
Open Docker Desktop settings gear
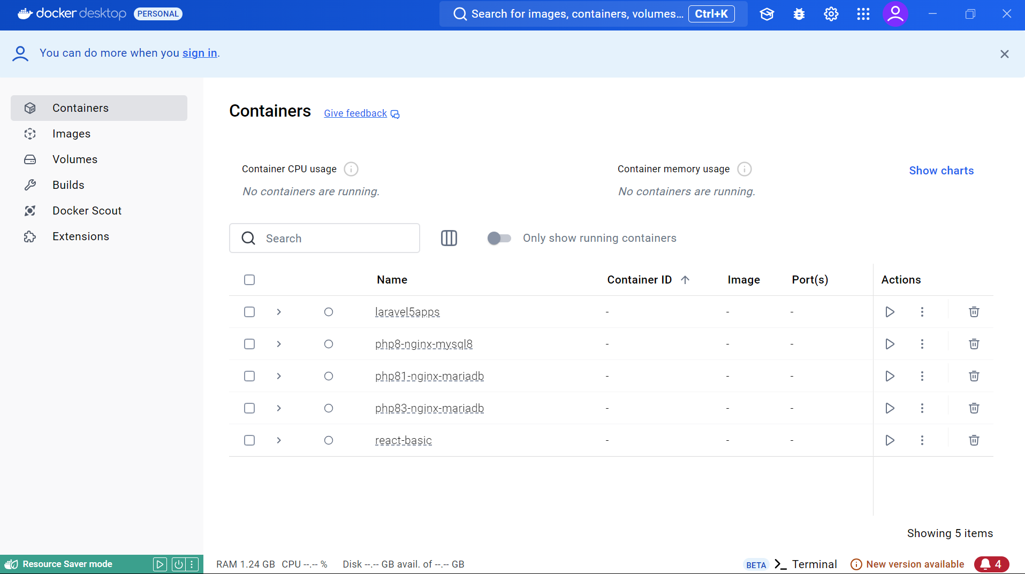(x=831, y=14)
